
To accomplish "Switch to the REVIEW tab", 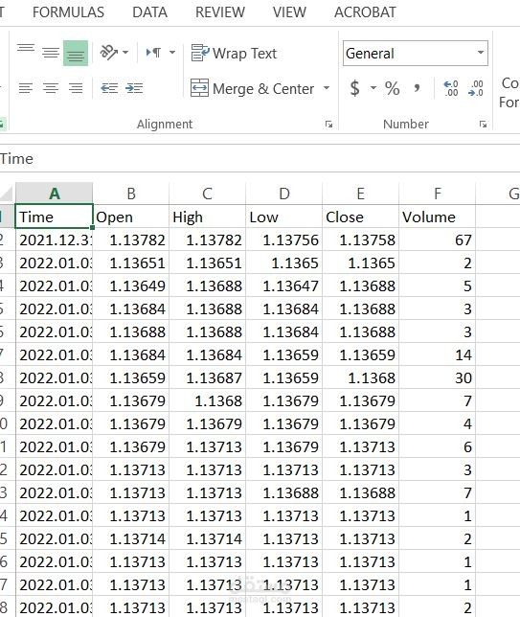I will pos(220,12).
